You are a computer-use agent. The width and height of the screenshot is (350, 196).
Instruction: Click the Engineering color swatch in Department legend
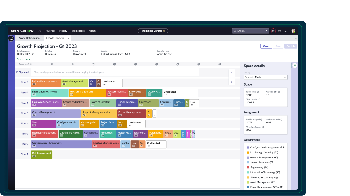(248, 167)
